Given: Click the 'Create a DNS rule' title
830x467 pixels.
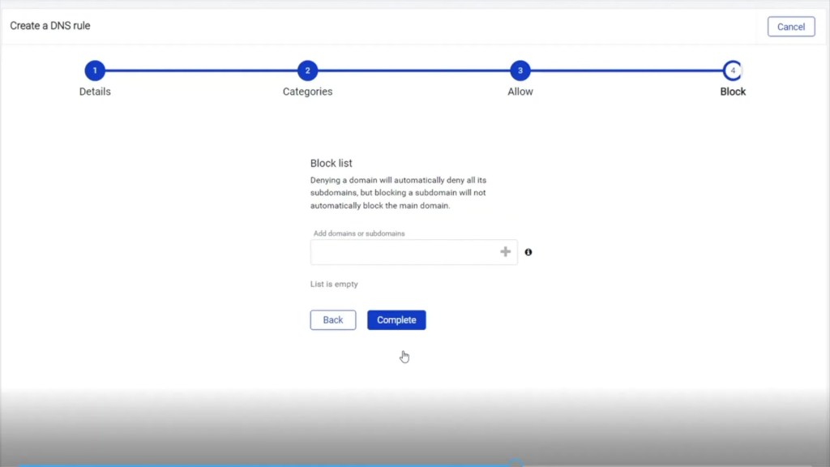Looking at the screenshot, I should 50,25.
